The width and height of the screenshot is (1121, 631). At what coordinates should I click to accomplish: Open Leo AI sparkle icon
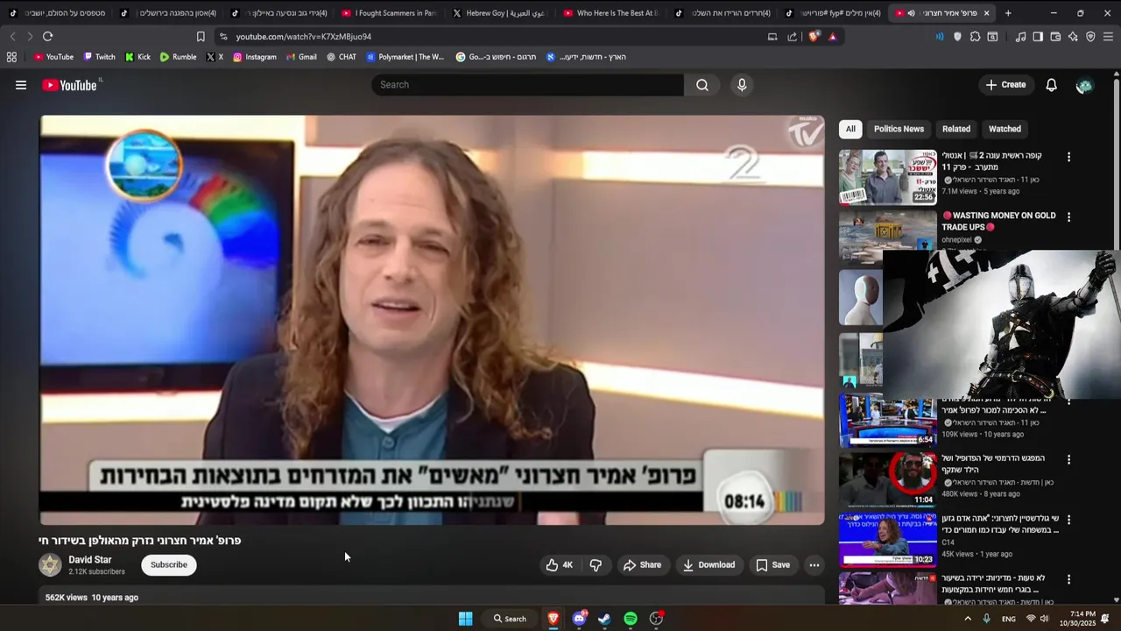coord(1073,37)
